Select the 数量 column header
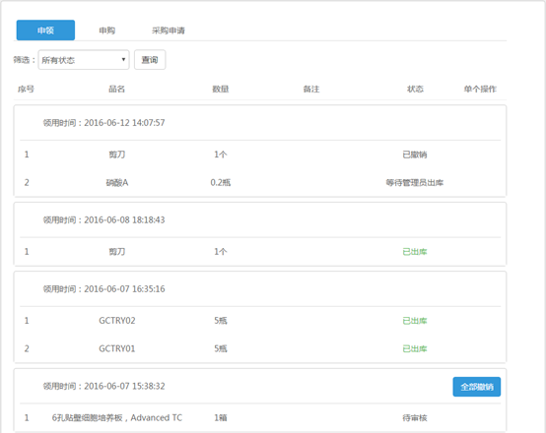The height and width of the screenshot is (433, 546). click(x=221, y=89)
